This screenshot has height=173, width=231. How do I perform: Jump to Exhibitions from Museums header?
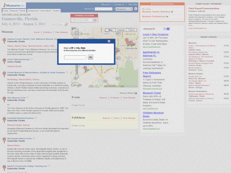pos(47,32)
